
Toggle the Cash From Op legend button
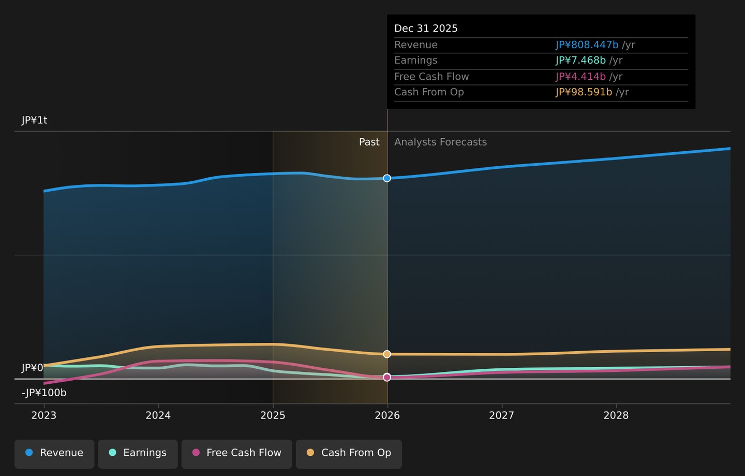[349, 454]
